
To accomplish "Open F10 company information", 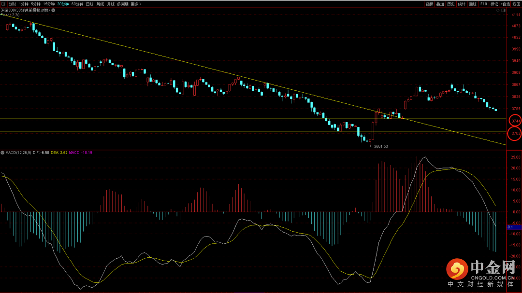I will click(483, 4).
